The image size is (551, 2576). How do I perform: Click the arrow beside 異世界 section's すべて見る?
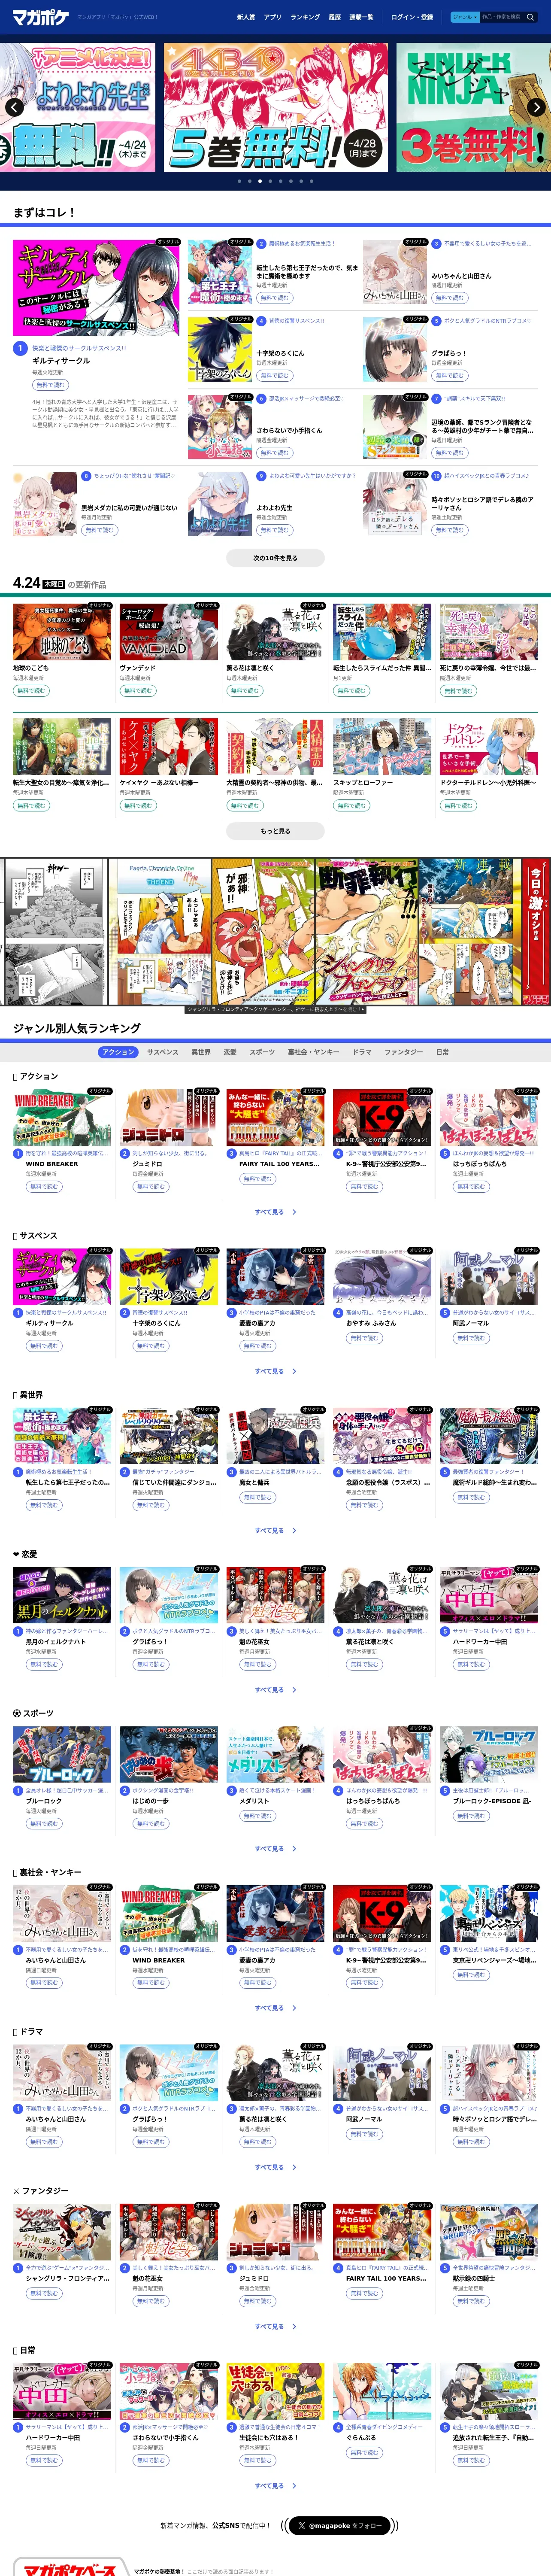[x=293, y=1530]
